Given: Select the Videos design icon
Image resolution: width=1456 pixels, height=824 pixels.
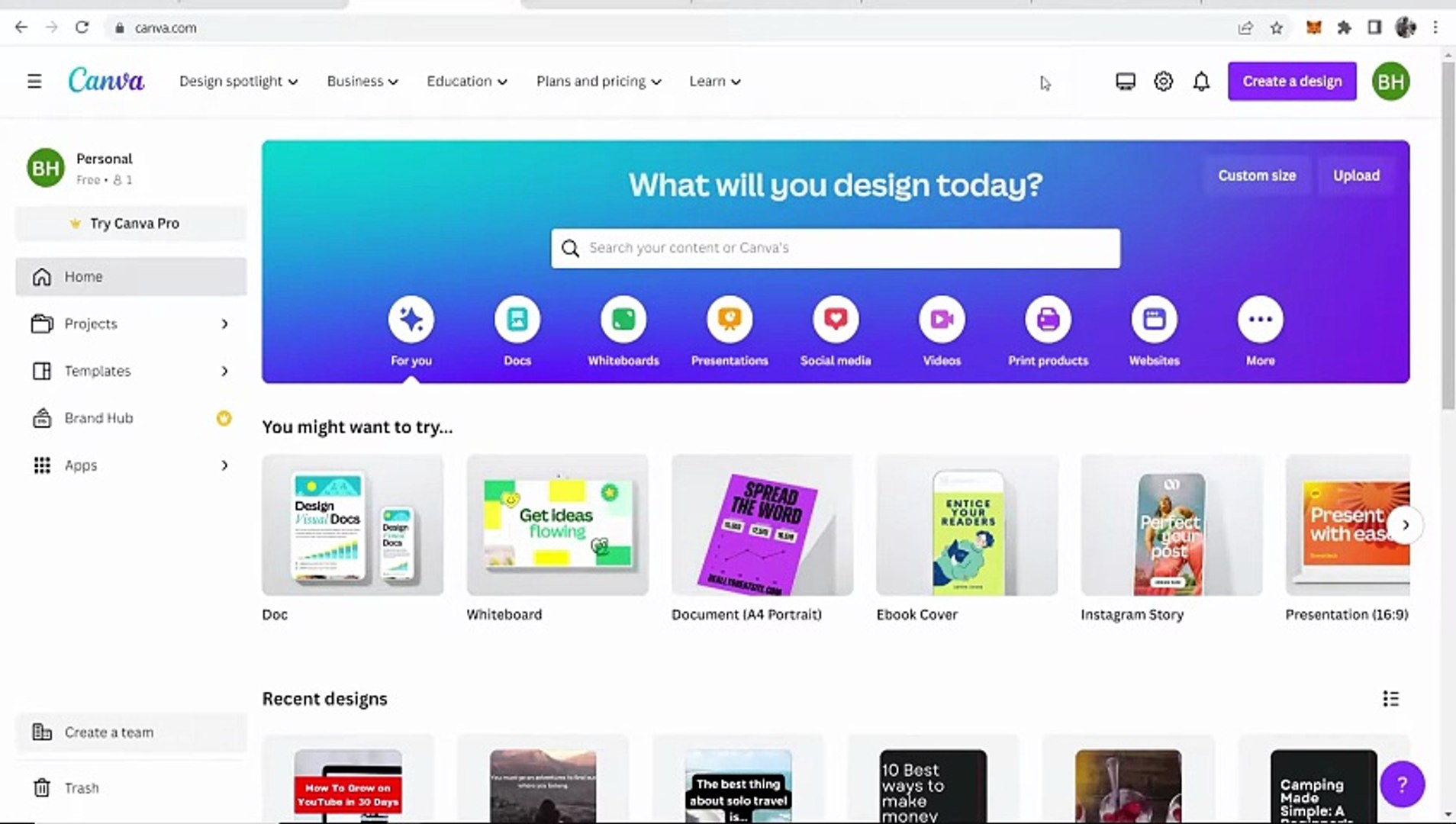Looking at the screenshot, I should [x=941, y=319].
